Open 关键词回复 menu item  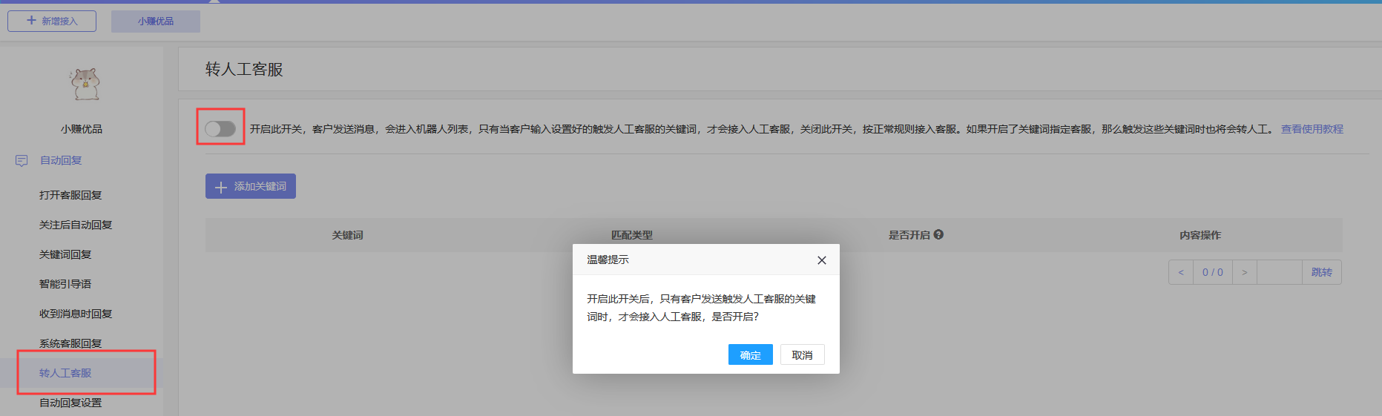(x=65, y=254)
